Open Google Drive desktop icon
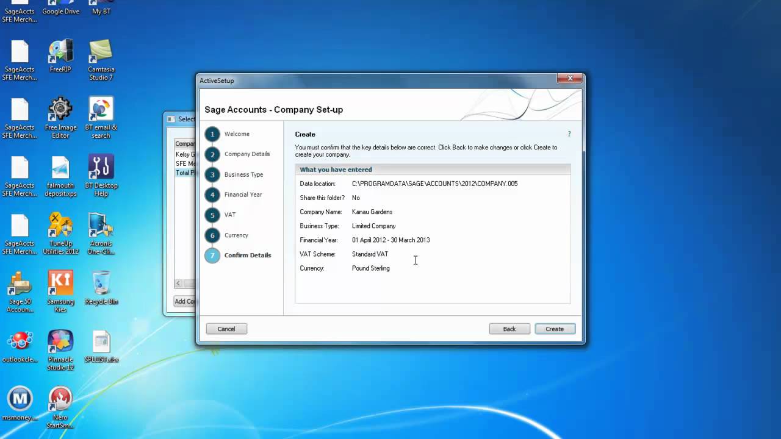The image size is (781, 439). pyautogui.click(x=60, y=8)
